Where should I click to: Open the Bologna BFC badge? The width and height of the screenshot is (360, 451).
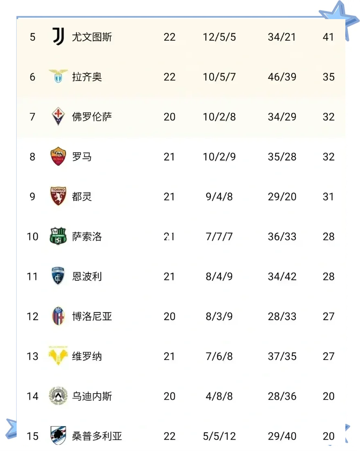tap(58, 316)
